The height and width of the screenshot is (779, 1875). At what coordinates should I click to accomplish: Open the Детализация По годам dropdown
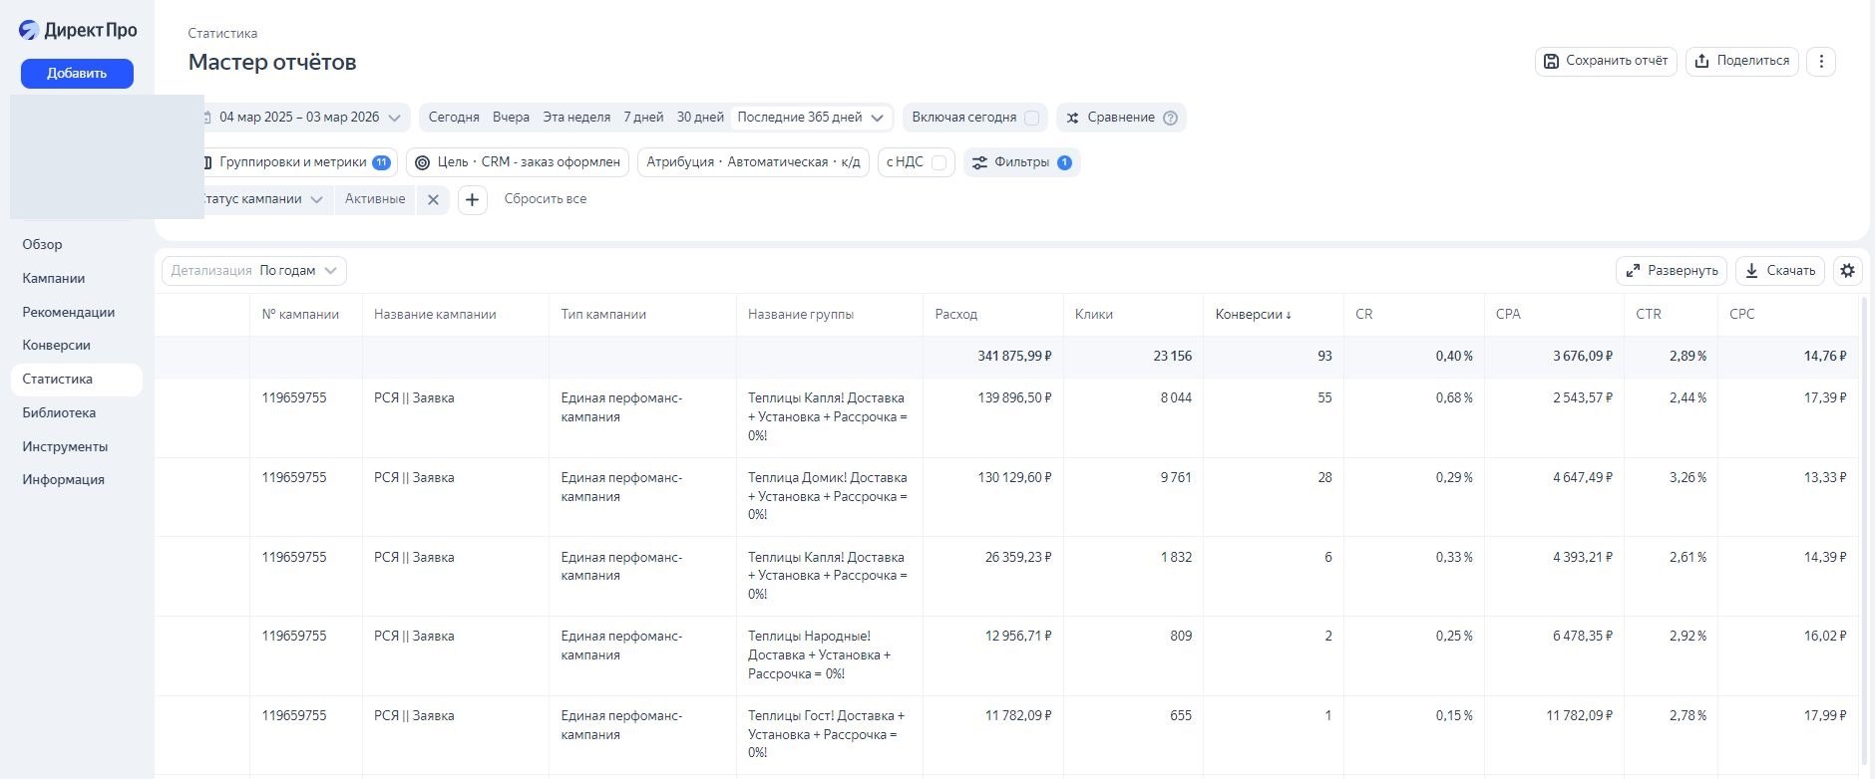(x=254, y=270)
